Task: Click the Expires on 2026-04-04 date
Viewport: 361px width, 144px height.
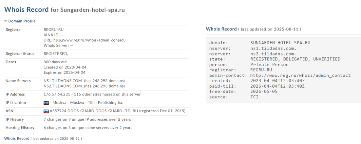Action: tap(65, 72)
